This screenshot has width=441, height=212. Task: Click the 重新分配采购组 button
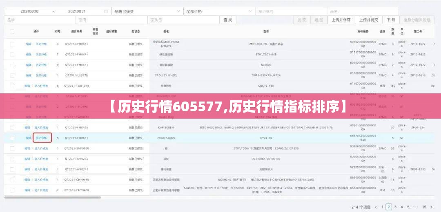point(417,20)
